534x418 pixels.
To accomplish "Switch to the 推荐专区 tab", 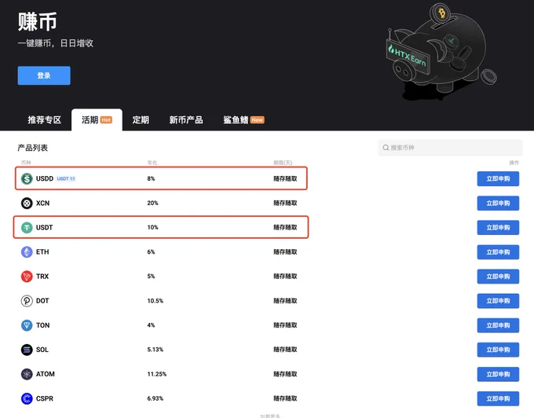I will (45, 120).
